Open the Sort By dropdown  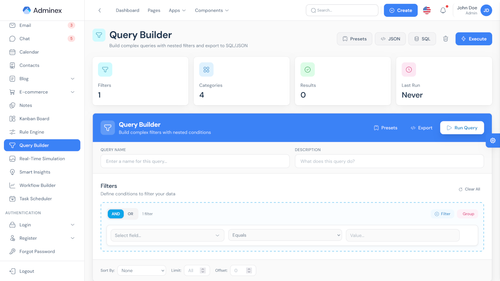[141, 270]
